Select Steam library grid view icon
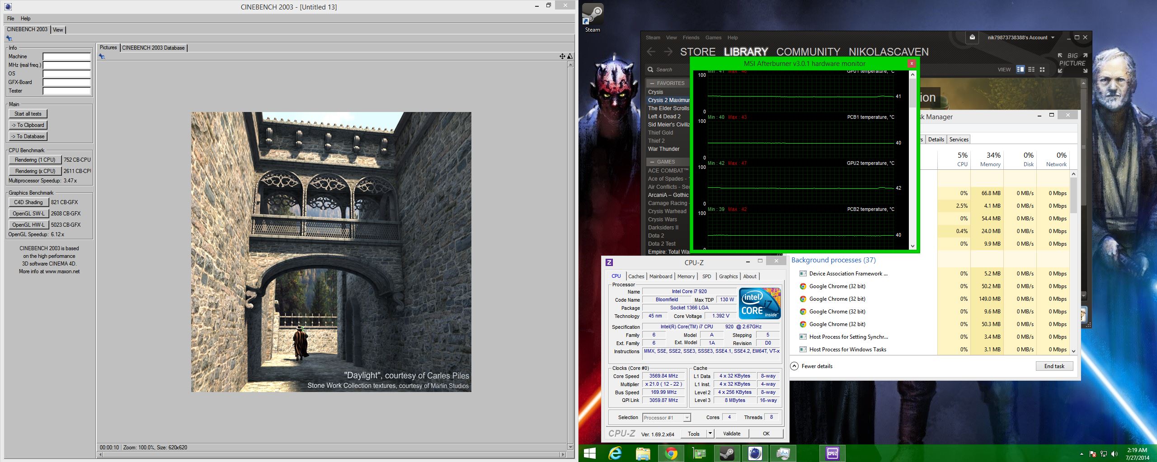Image resolution: width=1157 pixels, height=462 pixels. 1042,70
